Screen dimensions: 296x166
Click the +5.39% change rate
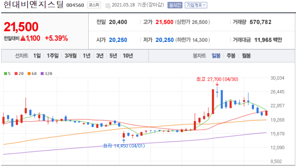[56, 38]
